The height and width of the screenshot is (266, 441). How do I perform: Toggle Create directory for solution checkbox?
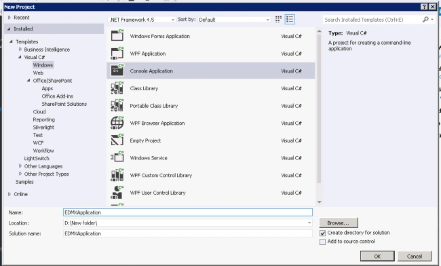(x=322, y=233)
